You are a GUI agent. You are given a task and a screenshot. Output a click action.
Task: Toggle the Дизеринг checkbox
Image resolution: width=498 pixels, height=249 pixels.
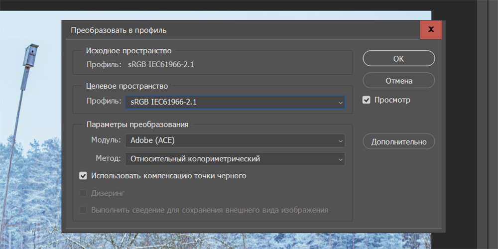[83, 193]
